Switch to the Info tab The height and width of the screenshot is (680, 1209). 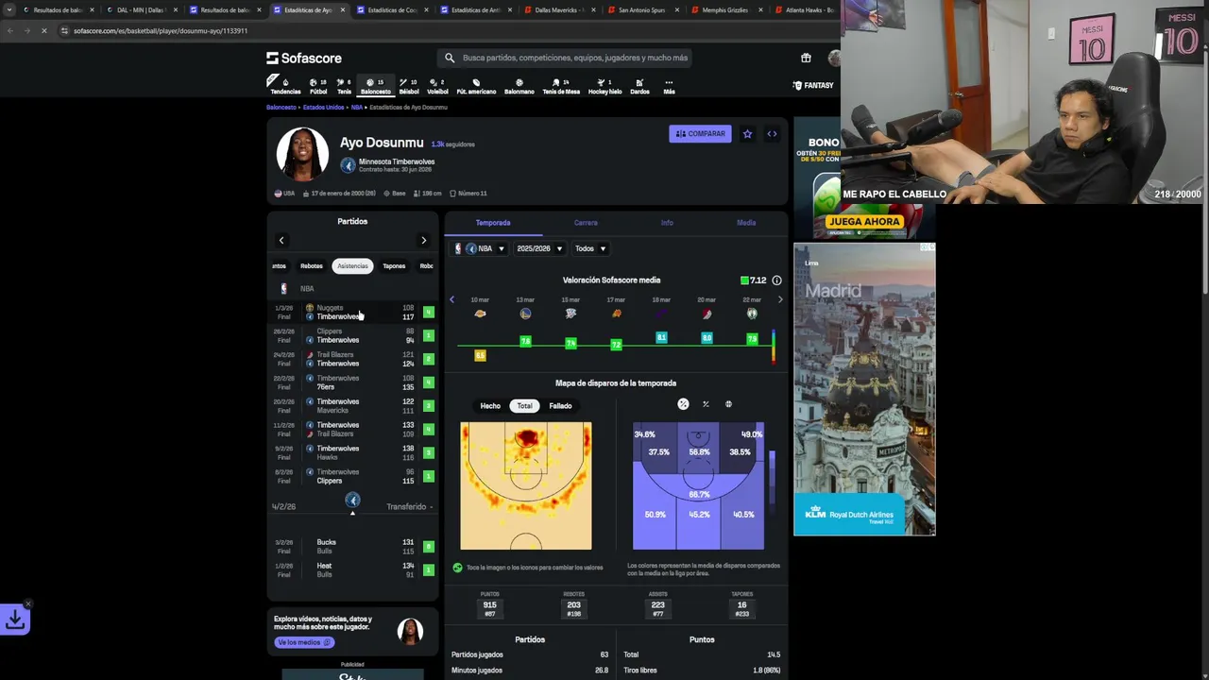pyautogui.click(x=667, y=223)
